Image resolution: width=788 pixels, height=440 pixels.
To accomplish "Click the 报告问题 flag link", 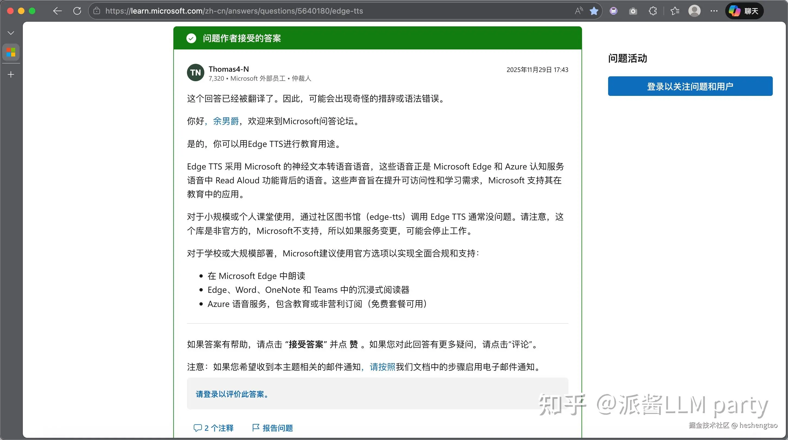I will 273,428.
